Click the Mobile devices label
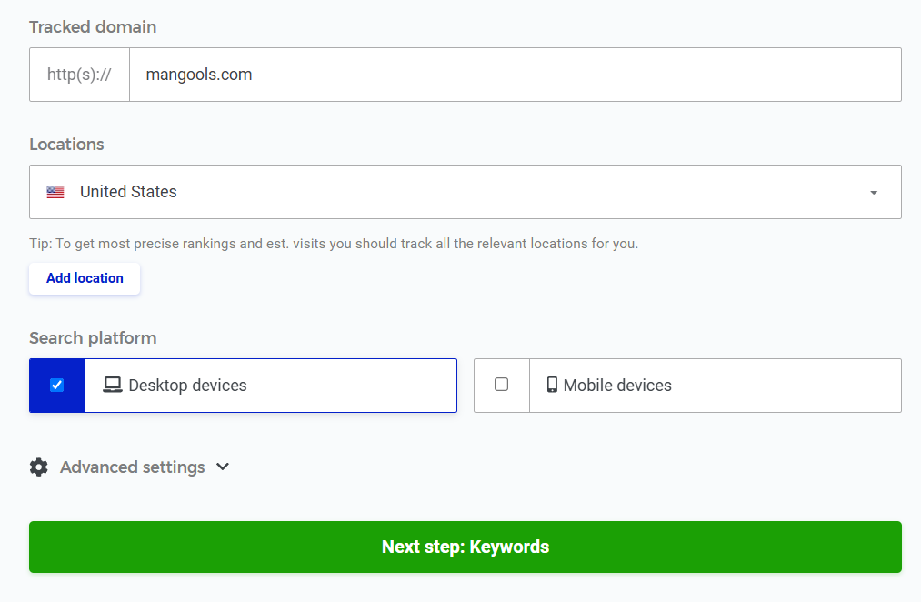 (x=617, y=386)
